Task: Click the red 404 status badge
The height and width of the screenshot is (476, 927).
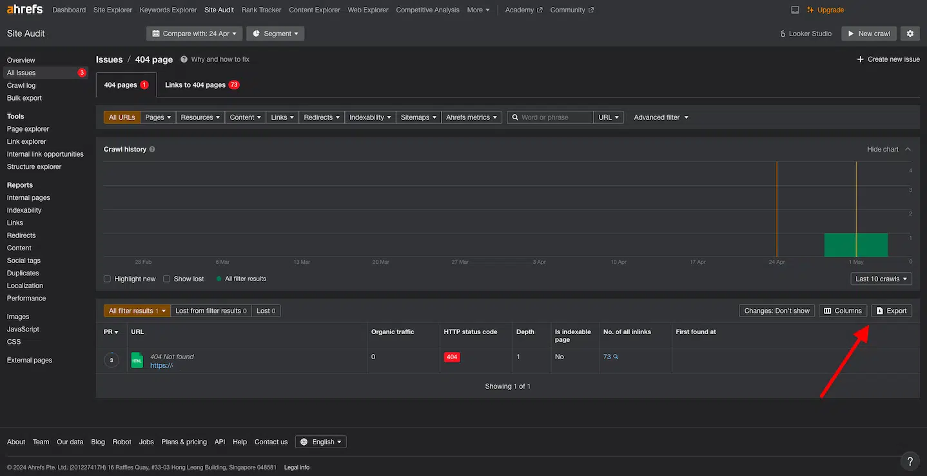Action: pos(452,357)
